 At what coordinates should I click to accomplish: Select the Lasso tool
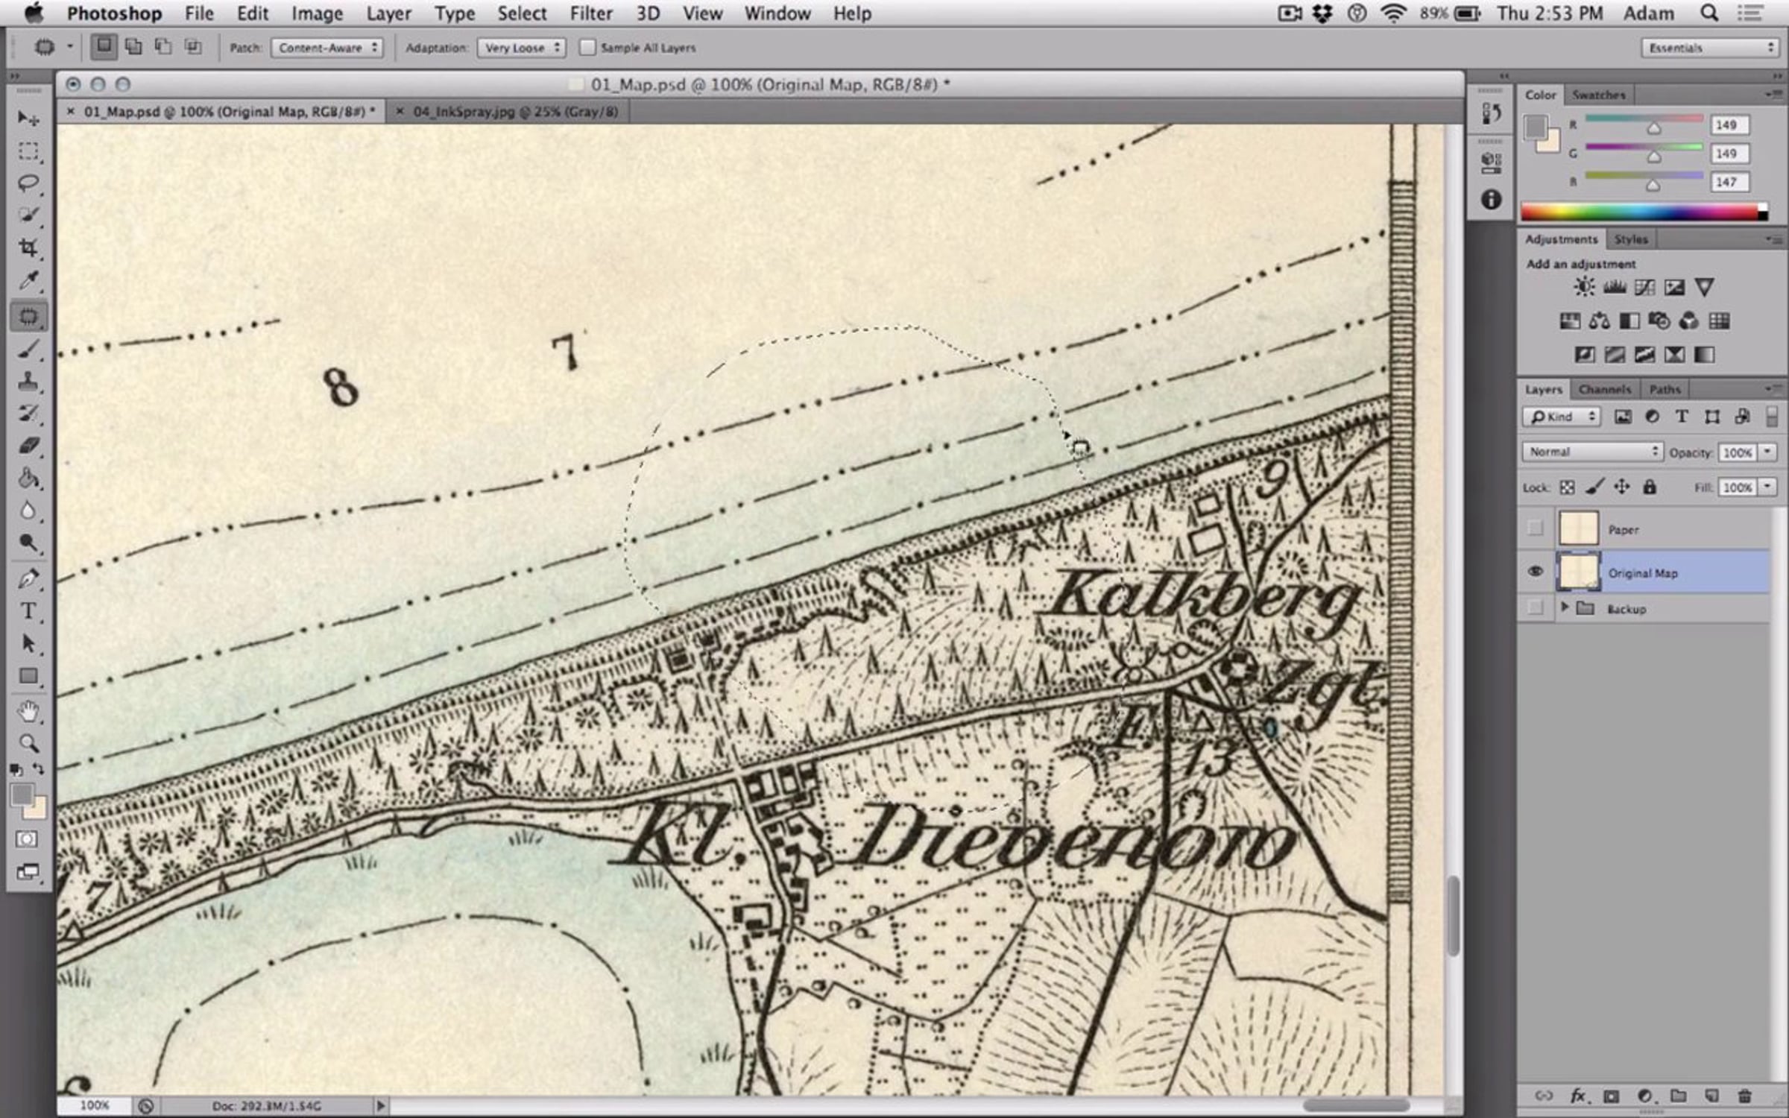pos(28,183)
